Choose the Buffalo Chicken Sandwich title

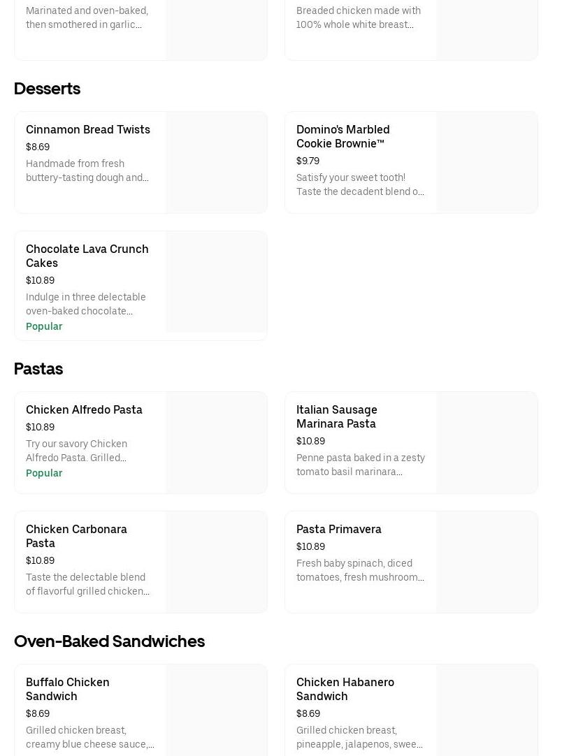tap(68, 689)
